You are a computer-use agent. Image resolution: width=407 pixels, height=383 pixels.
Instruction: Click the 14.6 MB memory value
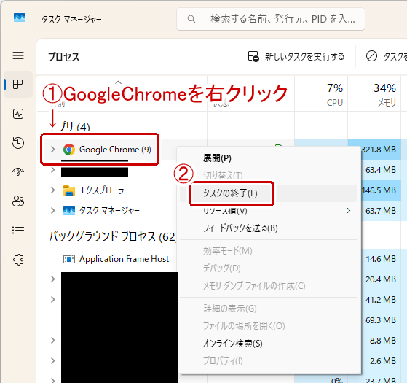(381, 259)
